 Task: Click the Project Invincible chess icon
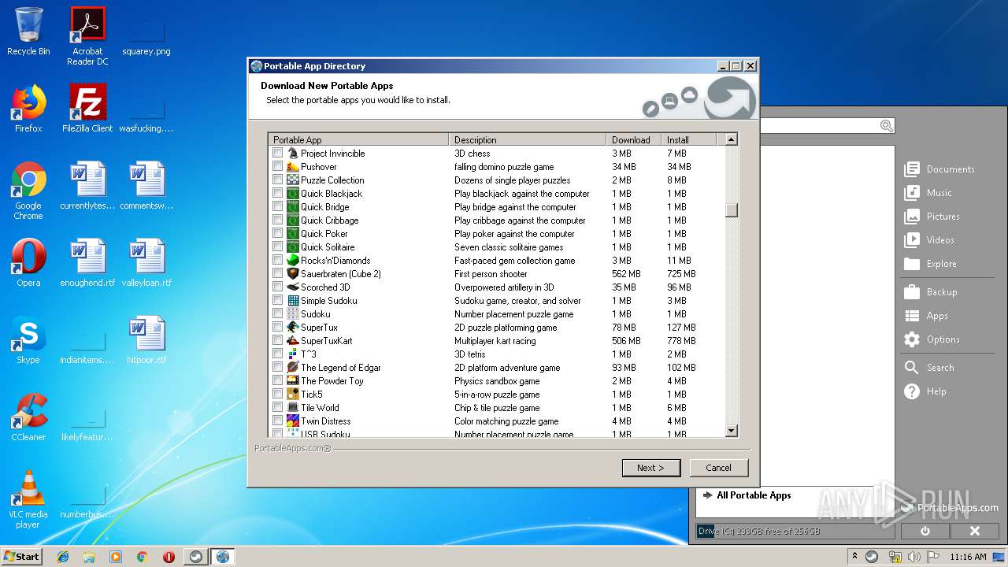[293, 154]
